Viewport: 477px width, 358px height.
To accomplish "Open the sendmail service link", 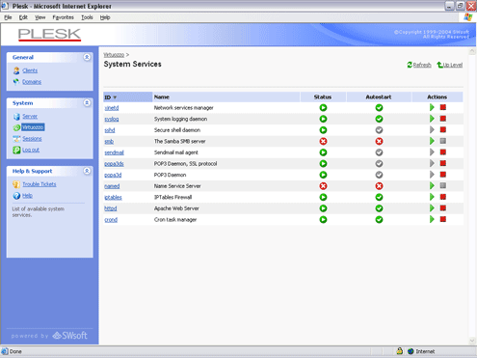I will pos(114,152).
